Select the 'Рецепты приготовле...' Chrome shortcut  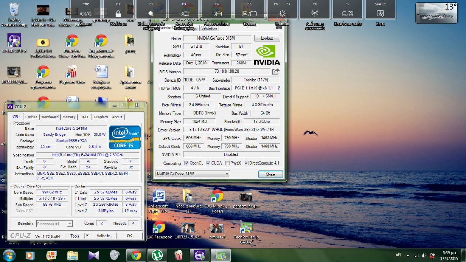[x=43, y=77]
